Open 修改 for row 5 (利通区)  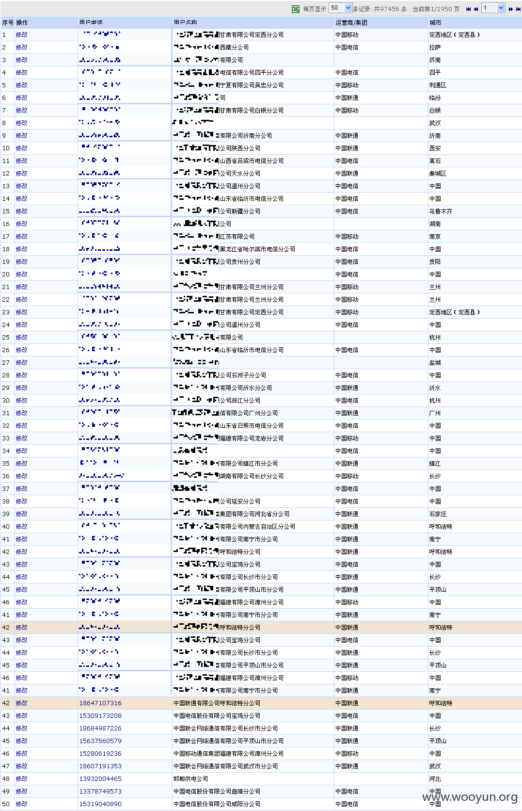[x=22, y=85]
